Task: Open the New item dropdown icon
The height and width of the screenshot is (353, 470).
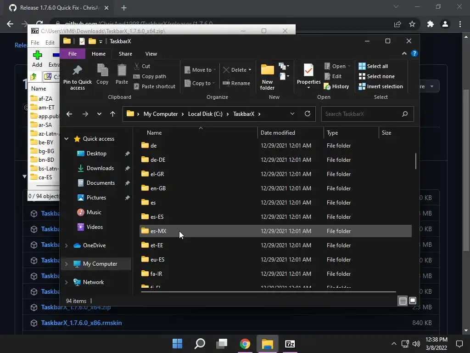Action: click(x=284, y=66)
